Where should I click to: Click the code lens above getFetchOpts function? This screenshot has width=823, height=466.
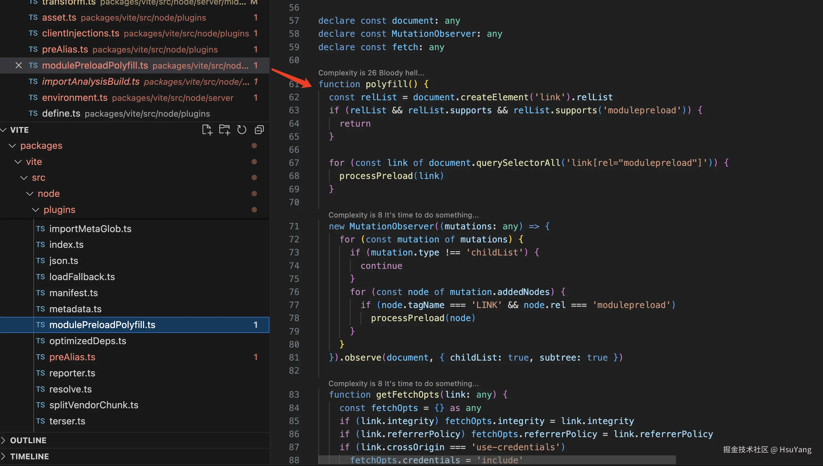click(403, 383)
